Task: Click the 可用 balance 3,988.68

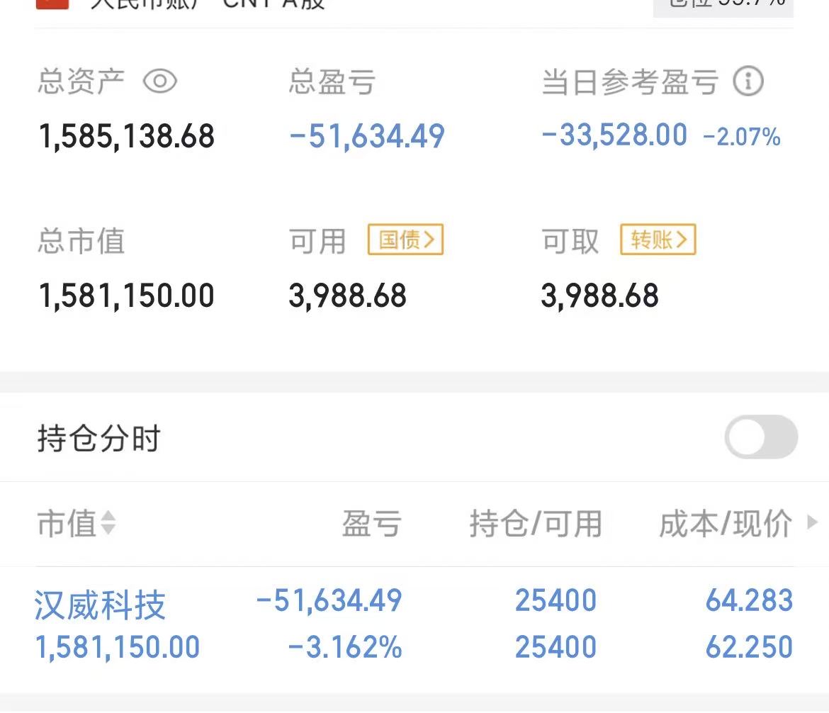Action: click(347, 296)
